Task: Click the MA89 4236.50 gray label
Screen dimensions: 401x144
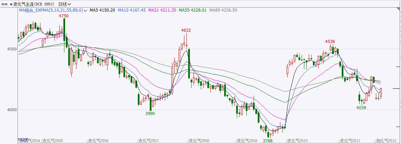Action: [x=223, y=11]
